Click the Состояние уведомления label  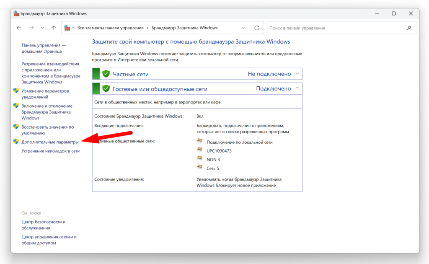[119, 179]
